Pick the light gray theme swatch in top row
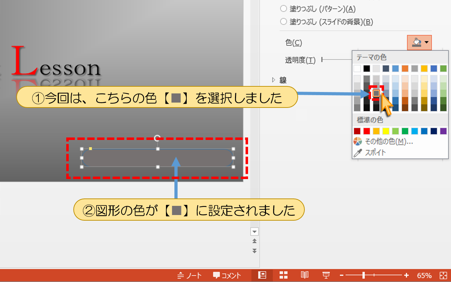451x282 pixels. (x=376, y=68)
